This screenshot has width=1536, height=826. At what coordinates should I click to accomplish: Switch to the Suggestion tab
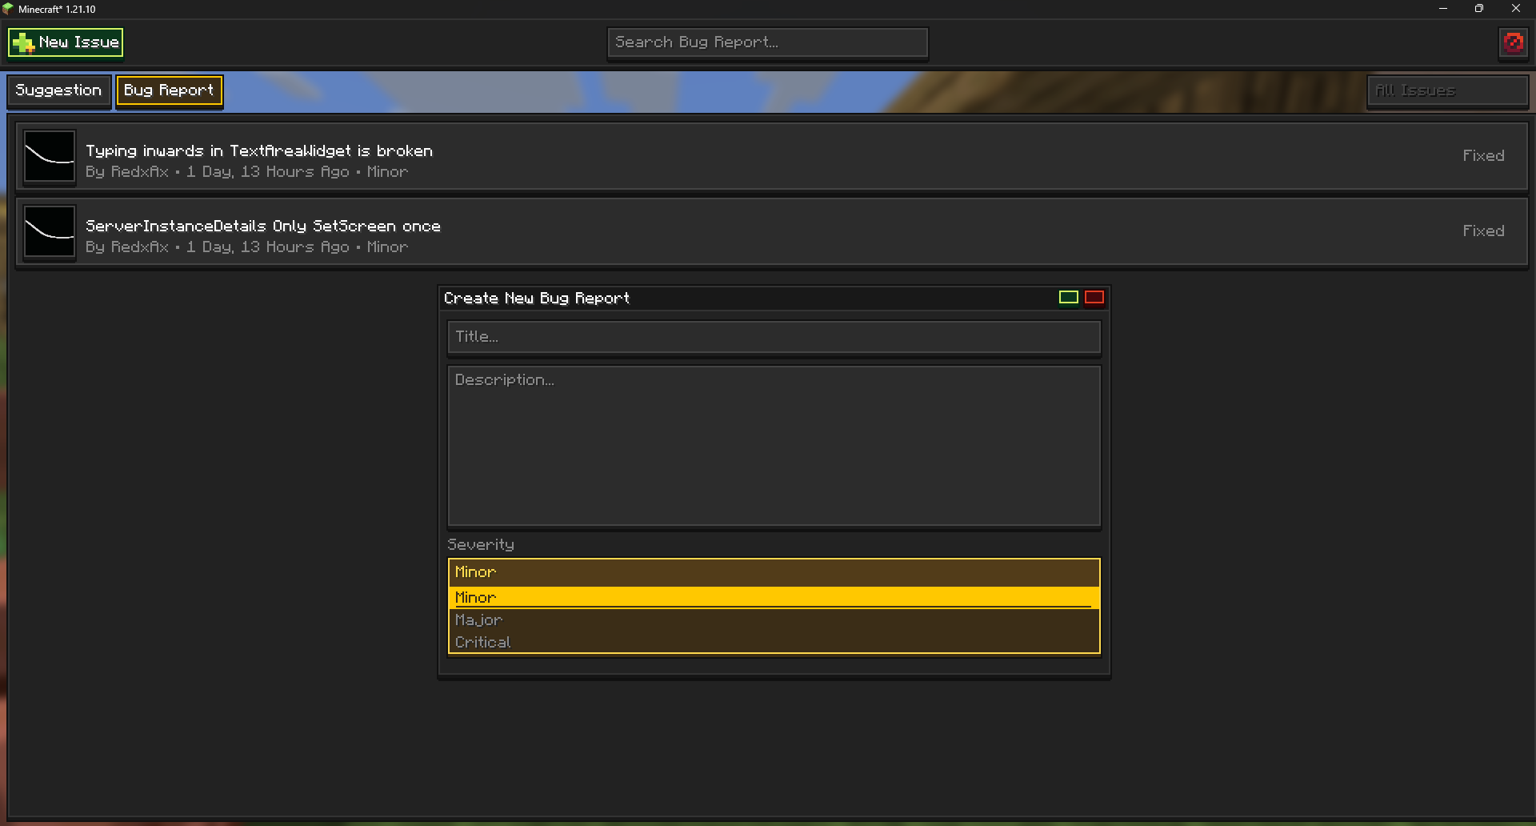point(59,90)
